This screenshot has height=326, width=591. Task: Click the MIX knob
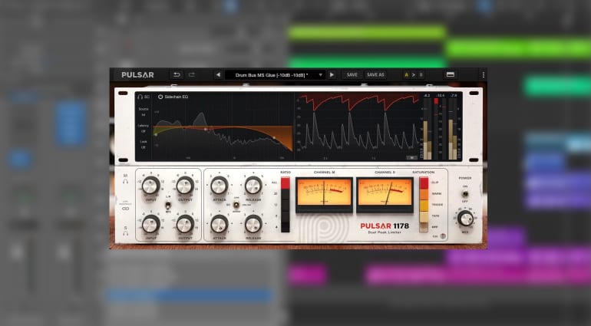[x=465, y=219]
